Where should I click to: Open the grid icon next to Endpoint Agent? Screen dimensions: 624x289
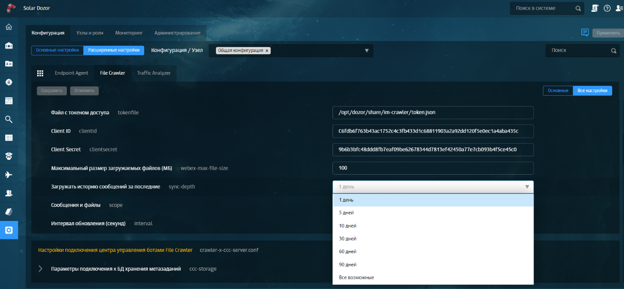(40, 73)
